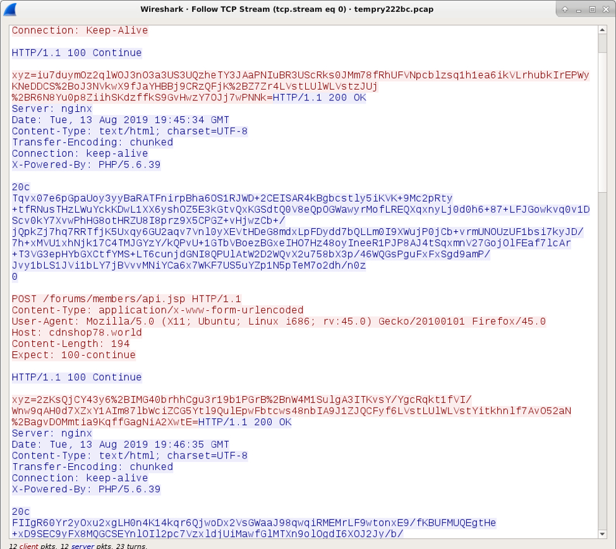
Task: Click the Content-Length: 194 line
Action: pyautogui.click(x=71, y=344)
